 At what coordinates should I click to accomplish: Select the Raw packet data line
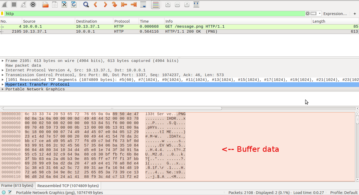tap(179, 66)
